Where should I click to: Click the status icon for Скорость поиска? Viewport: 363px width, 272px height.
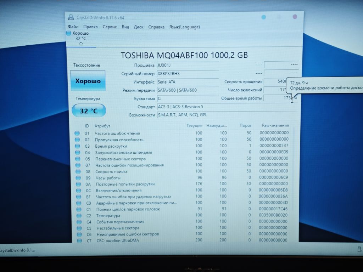click(78, 172)
